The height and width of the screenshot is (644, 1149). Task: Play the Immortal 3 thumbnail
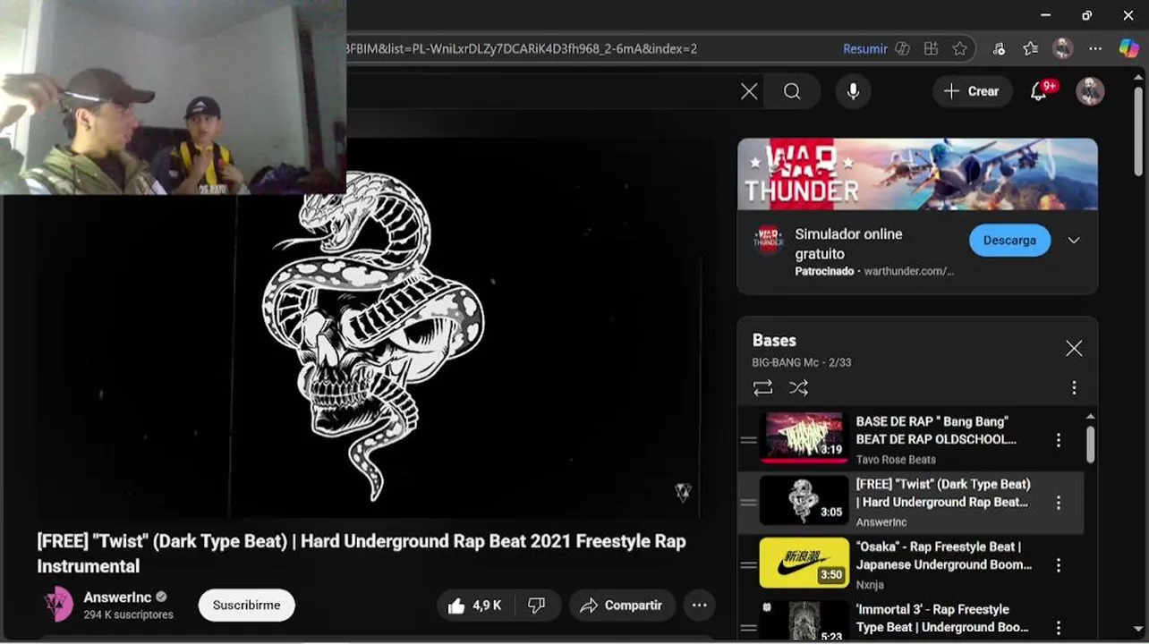click(x=804, y=620)
